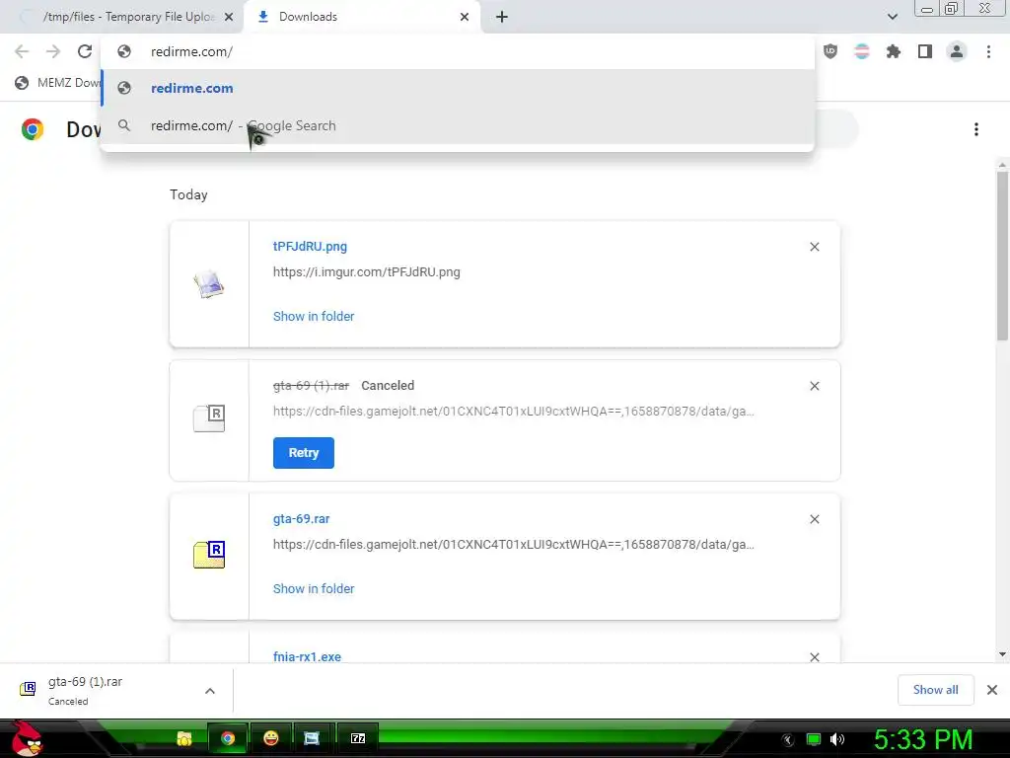
Task: Open the fnia-rx1.exe file link
Action: pyautogui.click(x=308, y=656)
